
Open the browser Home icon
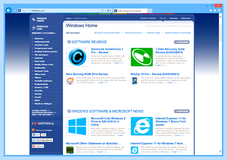click(x=211, y=10)
